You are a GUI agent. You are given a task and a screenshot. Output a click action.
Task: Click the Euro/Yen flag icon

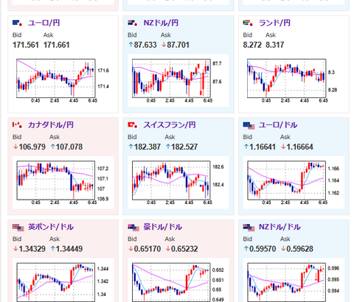tap(17, 23)
